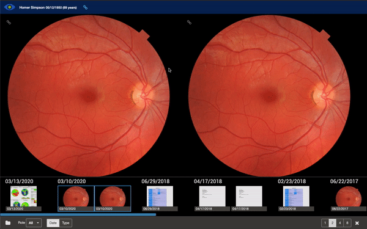This screenshot has width=367, height=229.
Task: Click the blue eye app logo
Action: [10, 7]
